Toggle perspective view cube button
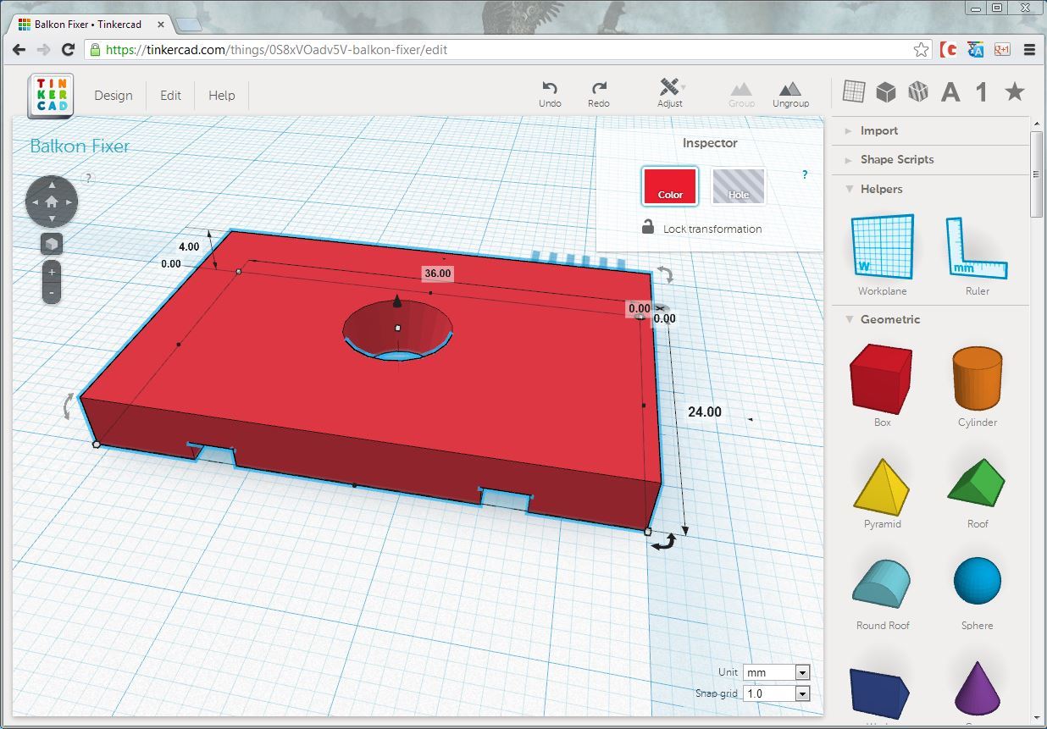The image size is (1047, 729). point(52,244)
